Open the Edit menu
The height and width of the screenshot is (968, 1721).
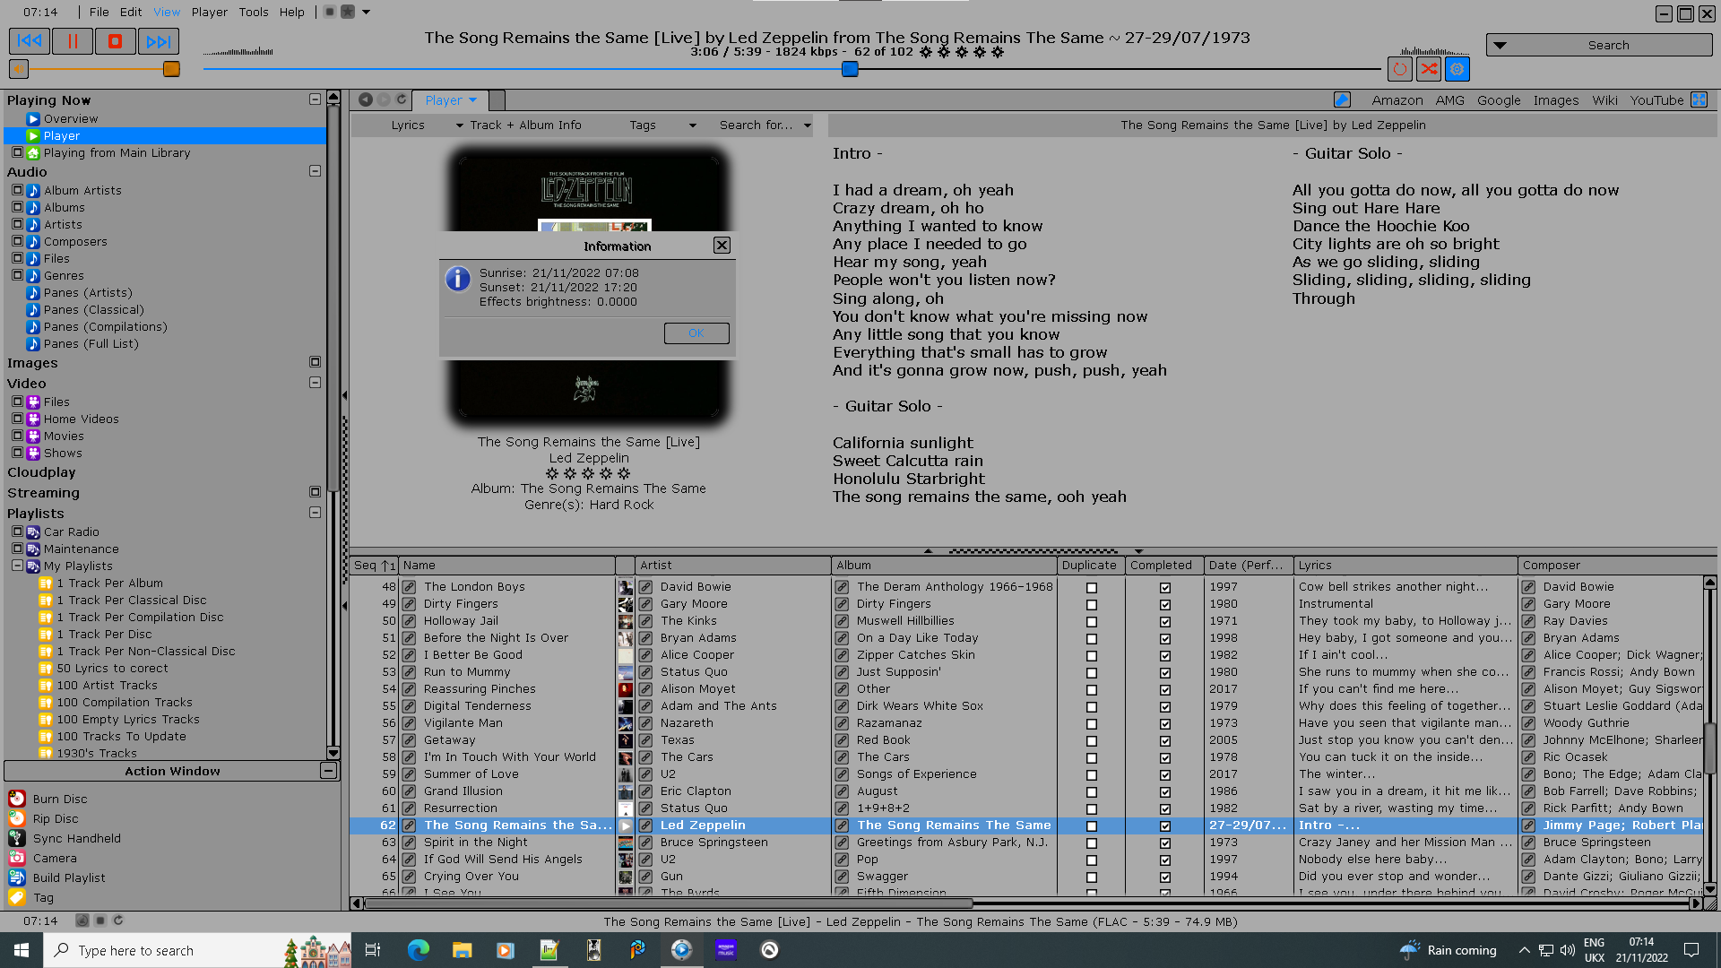coord(131,12)
